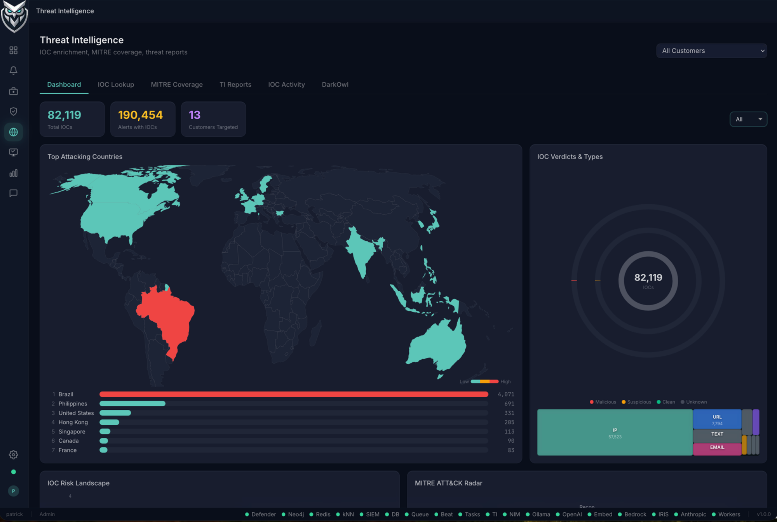This screenshot has width=777, height=522.
Task: Toggle the Suspicious legend item
Action: 636,402
